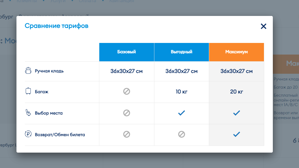The height and width of the screenshot is (168, 299).
Task: Click the unavailable baggage icon for Базовый
Action: pos(127,92)
